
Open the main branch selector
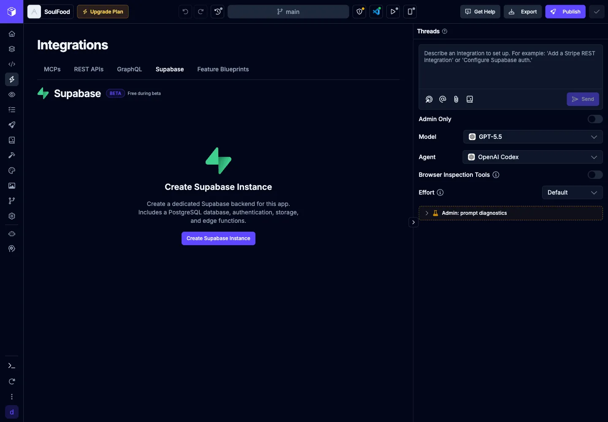coord(288,12)
